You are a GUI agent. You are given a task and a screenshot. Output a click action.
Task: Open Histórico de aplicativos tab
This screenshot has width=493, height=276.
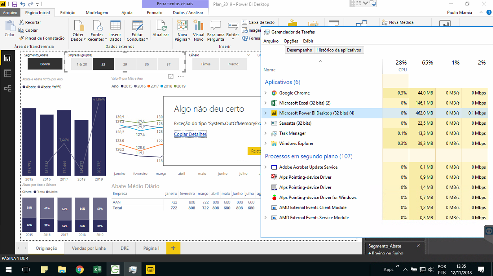point(338,50)
